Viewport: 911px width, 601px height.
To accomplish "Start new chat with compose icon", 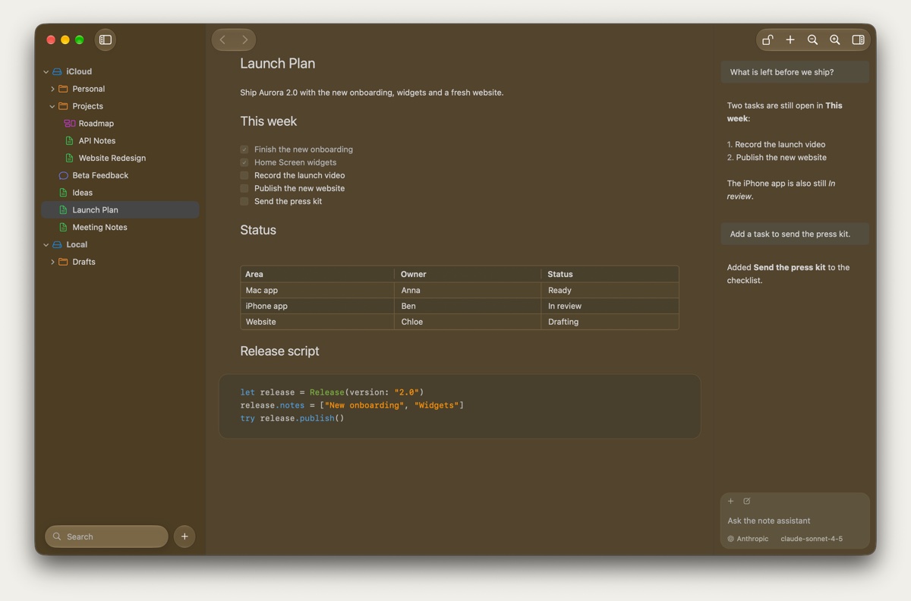I will [747, 501].
